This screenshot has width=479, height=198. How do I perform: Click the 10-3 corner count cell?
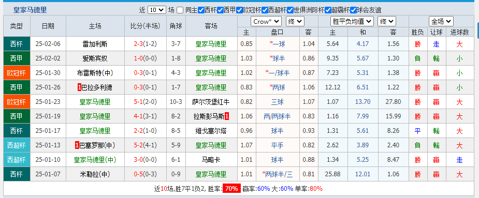[176, 102]
